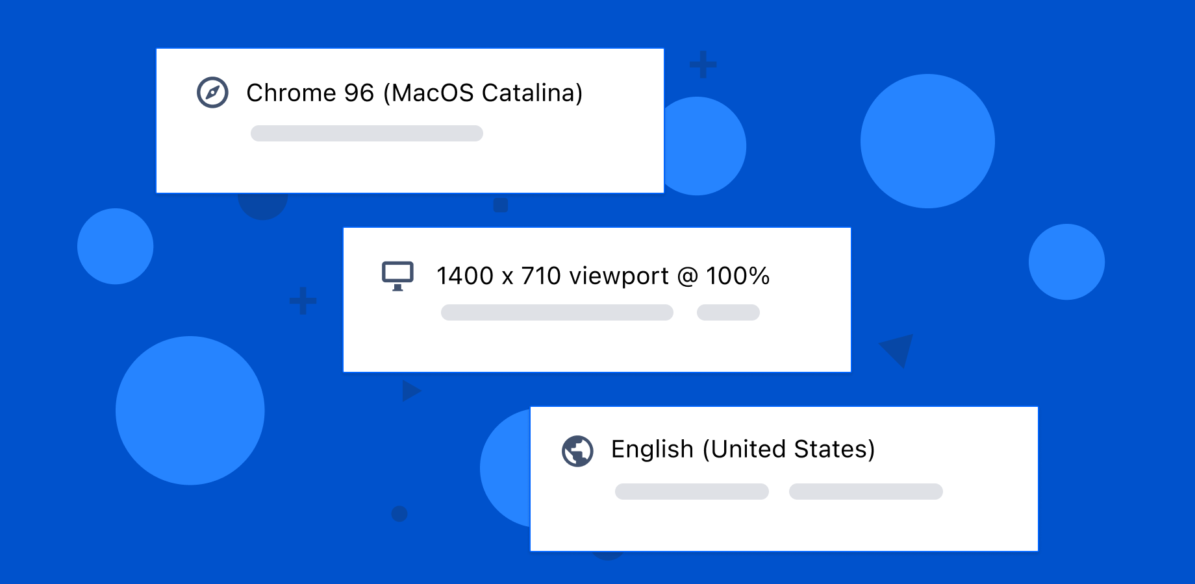Click small dark dot left of English card

tap(399, 514)
